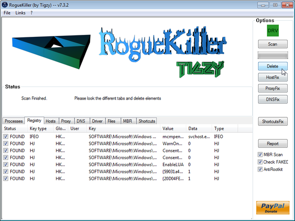Viewport: 295px width, 221px height.
Task: Select the svchost.e... data cell
Action: [199, 137]
